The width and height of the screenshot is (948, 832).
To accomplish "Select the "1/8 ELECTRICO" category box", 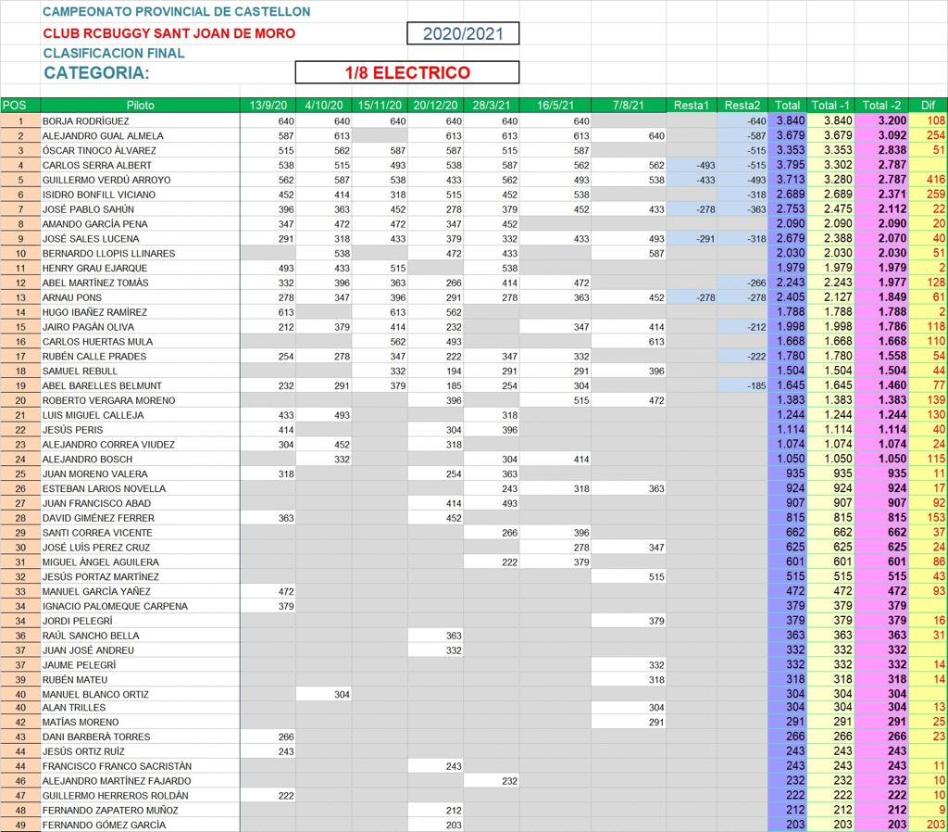I will (407, 72).
